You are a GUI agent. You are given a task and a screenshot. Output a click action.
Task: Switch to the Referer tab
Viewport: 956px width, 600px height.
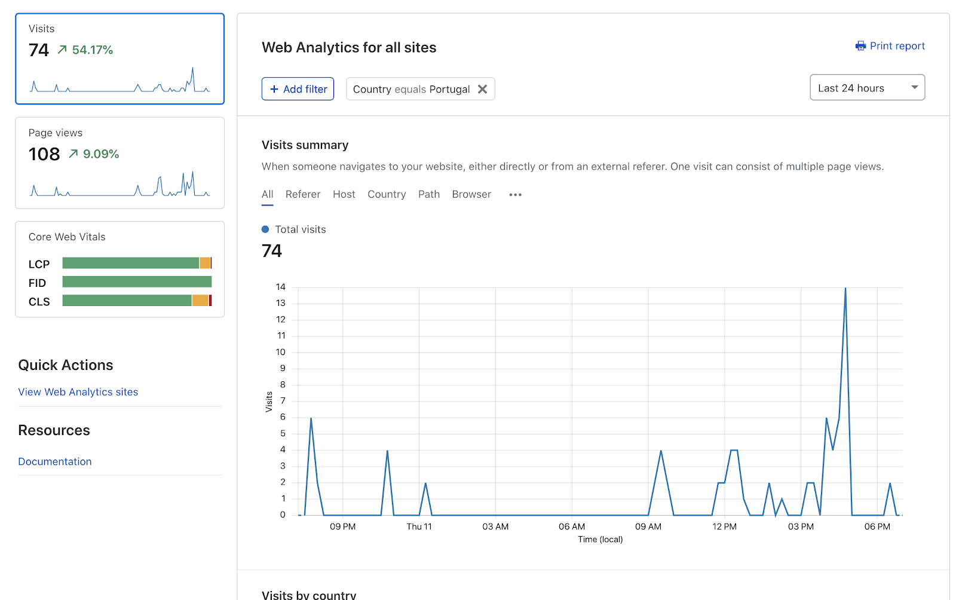point(303,194)
